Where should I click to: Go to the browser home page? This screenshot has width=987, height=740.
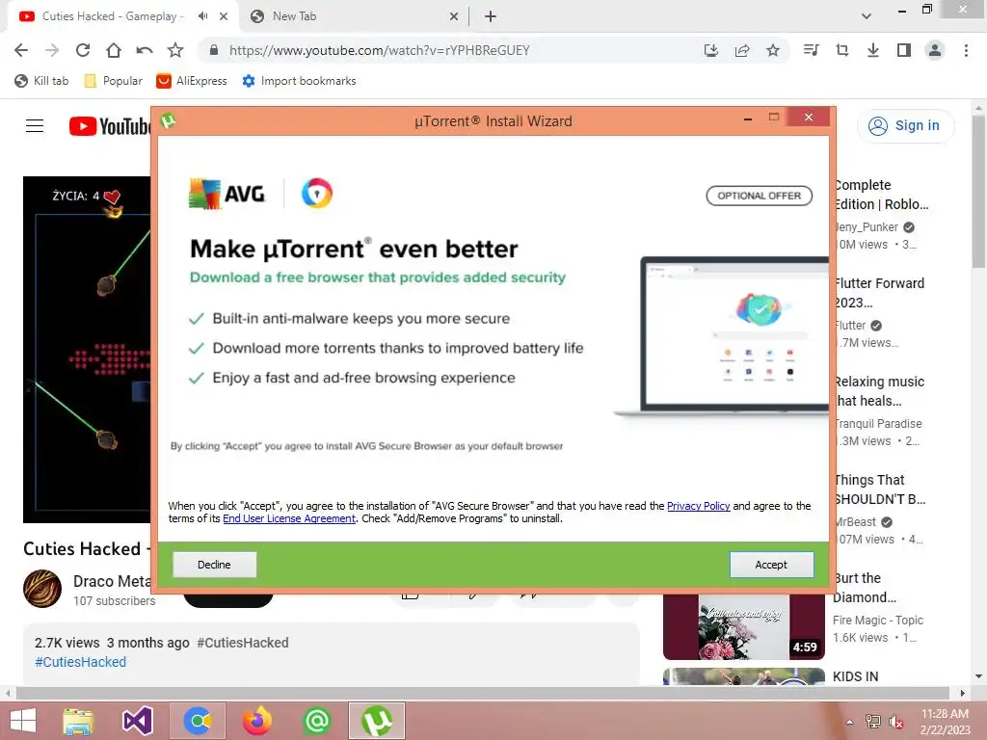click(x=114, y=50)
